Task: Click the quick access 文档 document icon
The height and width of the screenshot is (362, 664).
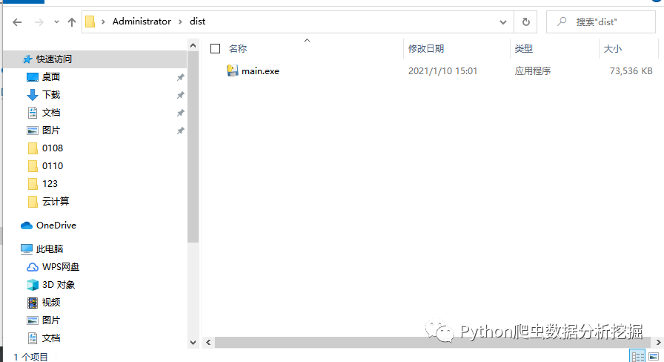Action: [x=33, y=113]
